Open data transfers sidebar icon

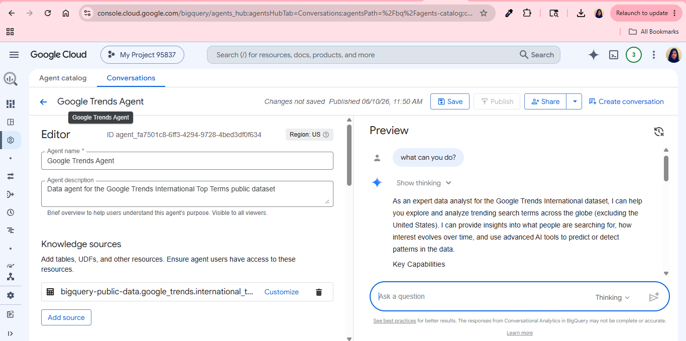[x=11, y=176]
